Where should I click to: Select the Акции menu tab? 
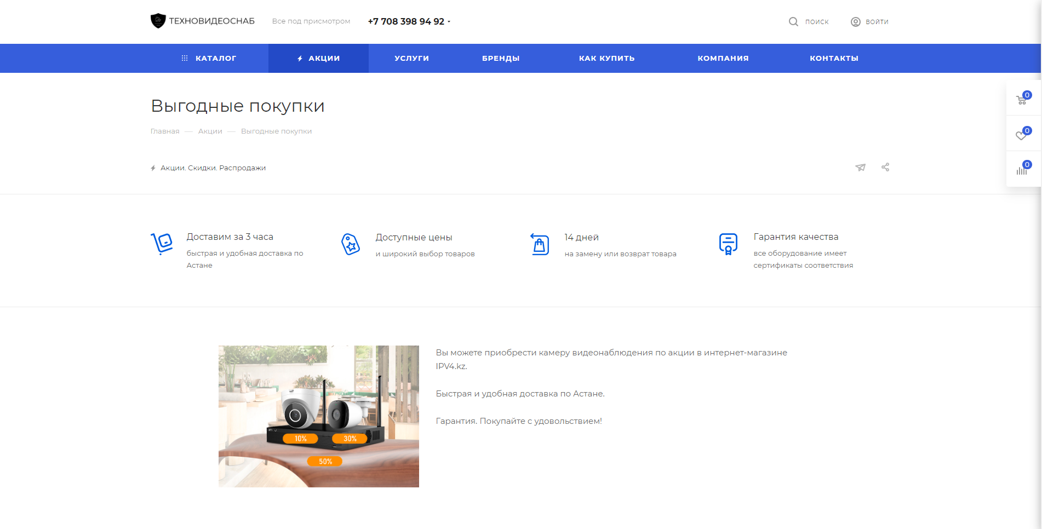click(318, 58)
